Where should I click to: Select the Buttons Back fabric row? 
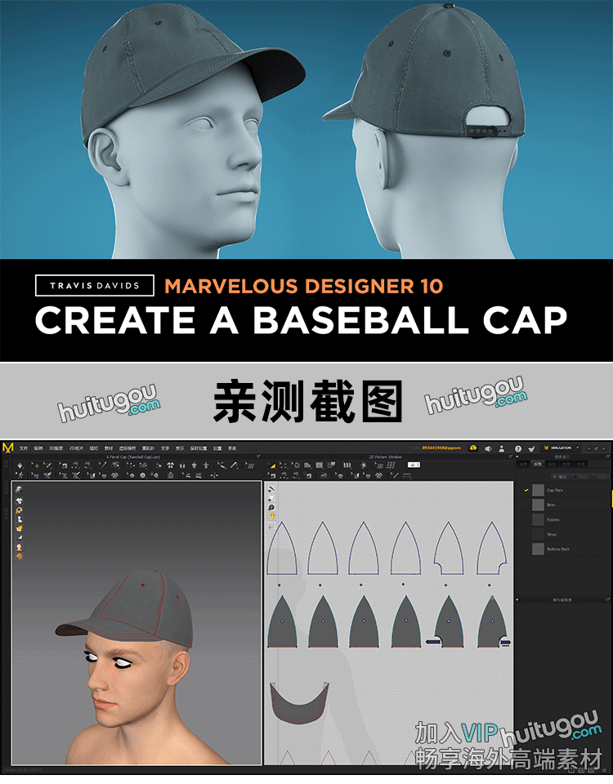point(565,549)
